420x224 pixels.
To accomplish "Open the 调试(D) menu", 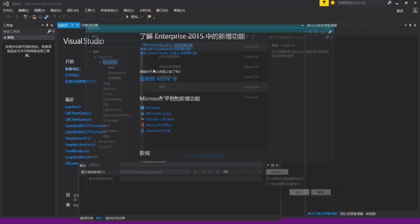I will click(56, 10).
